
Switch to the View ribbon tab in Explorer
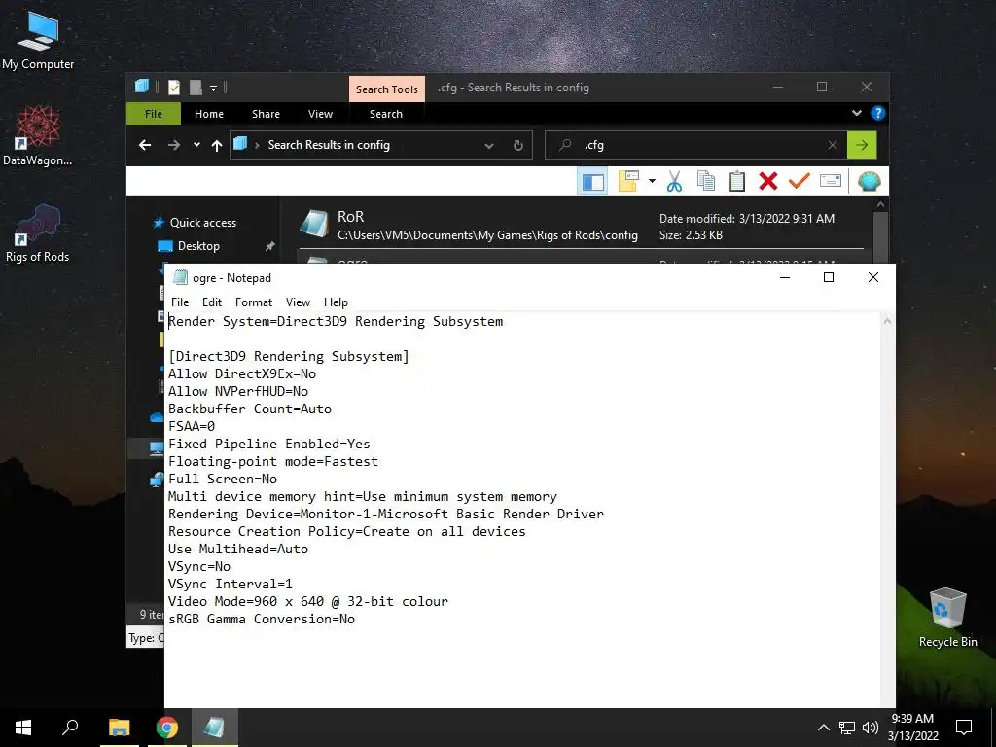point(320,114)
